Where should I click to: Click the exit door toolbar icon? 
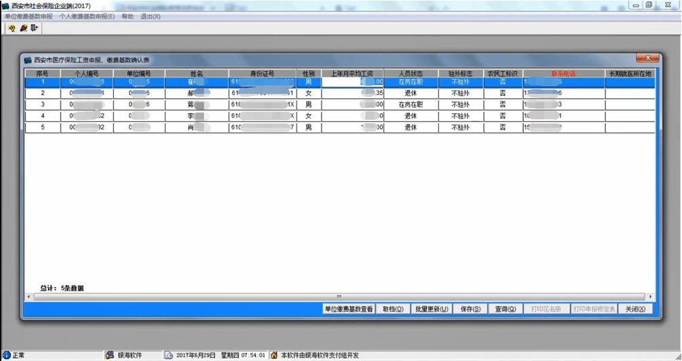(x=34, y=28)
